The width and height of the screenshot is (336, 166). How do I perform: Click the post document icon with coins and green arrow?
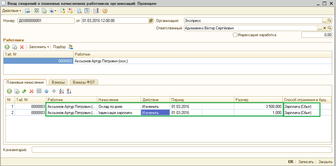[x=63, y=11]
